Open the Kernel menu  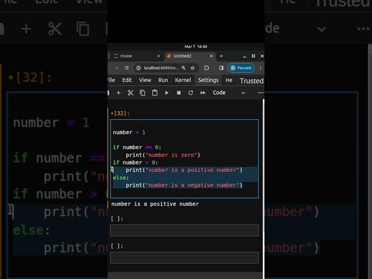click(x=183, y=80)
